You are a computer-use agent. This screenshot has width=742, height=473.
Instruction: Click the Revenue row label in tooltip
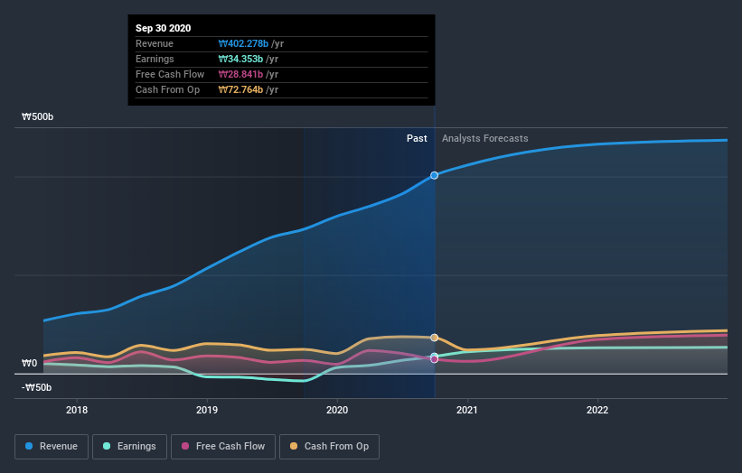155,43
